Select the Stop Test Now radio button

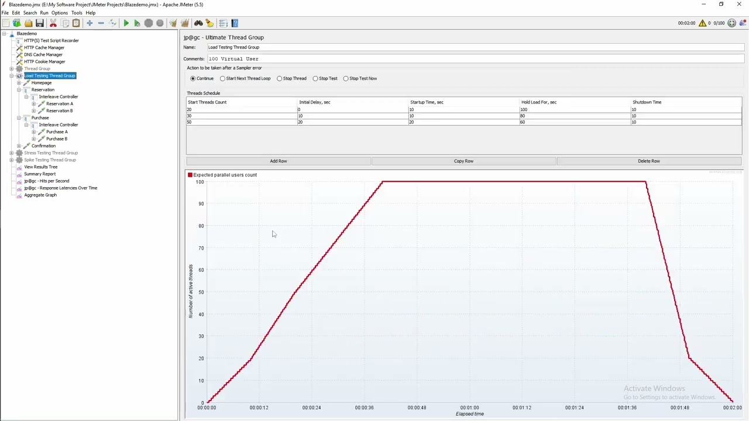(x=346, y=78)
